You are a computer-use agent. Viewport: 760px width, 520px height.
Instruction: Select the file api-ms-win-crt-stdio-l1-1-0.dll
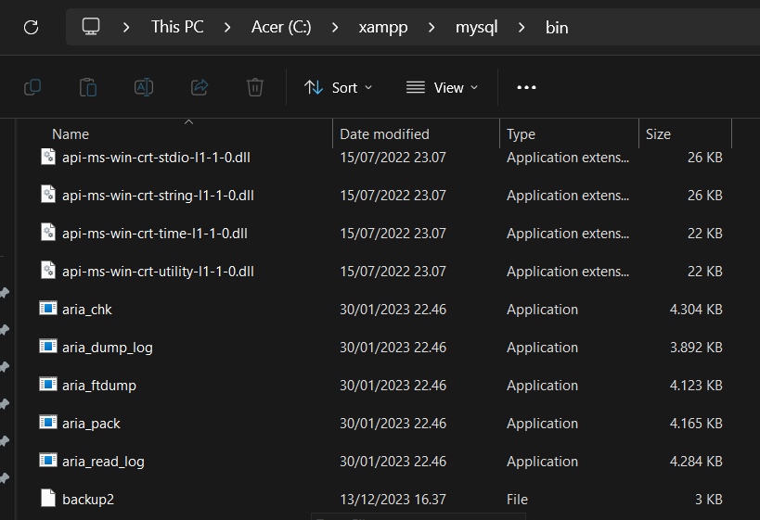click(156, 158)
